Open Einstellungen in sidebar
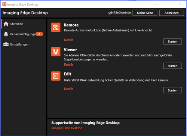 click(x=19, y=44)
